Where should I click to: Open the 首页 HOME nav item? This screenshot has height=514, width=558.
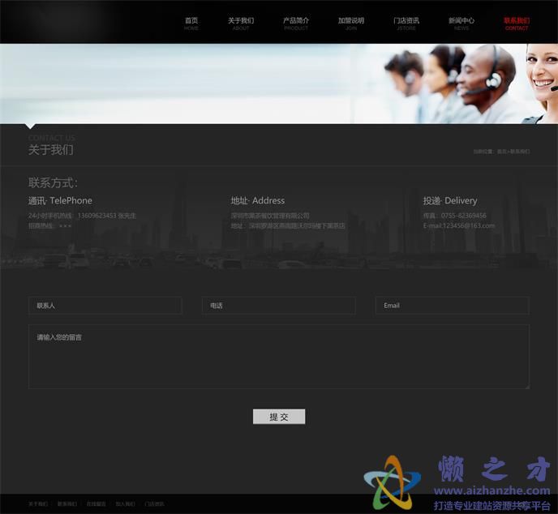pyautogui.click(x=191, y=24)
